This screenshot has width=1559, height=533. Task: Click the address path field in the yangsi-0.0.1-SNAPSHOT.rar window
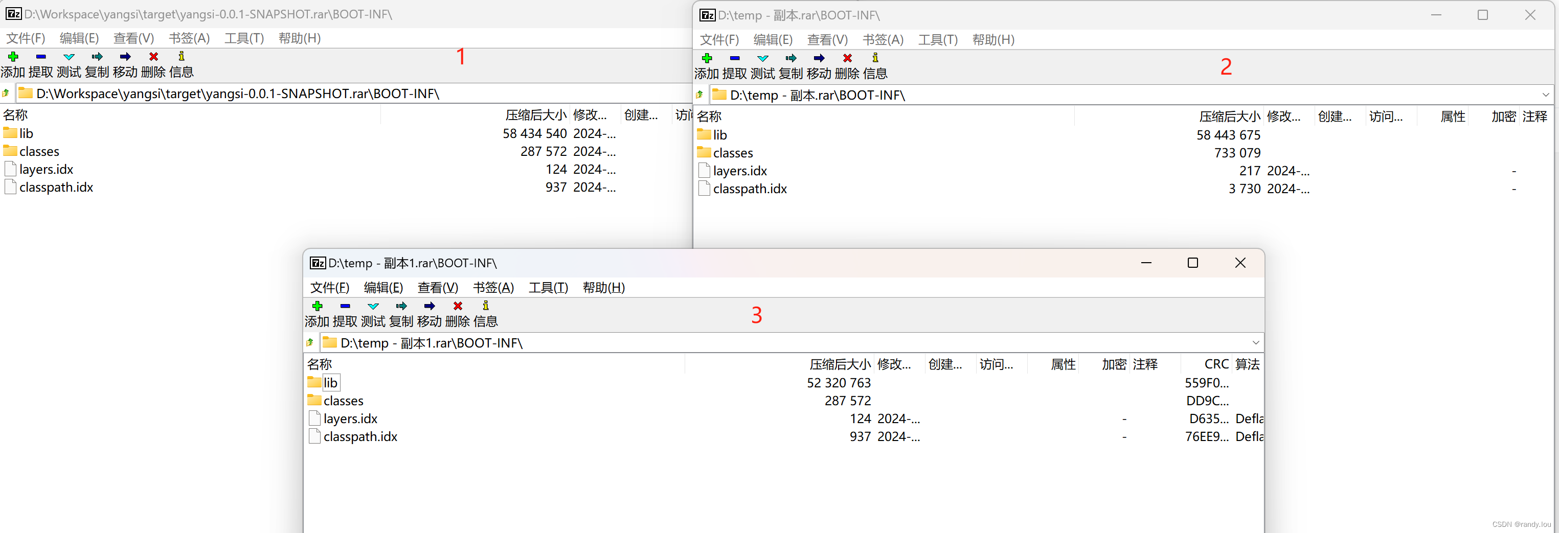point(353,94)
